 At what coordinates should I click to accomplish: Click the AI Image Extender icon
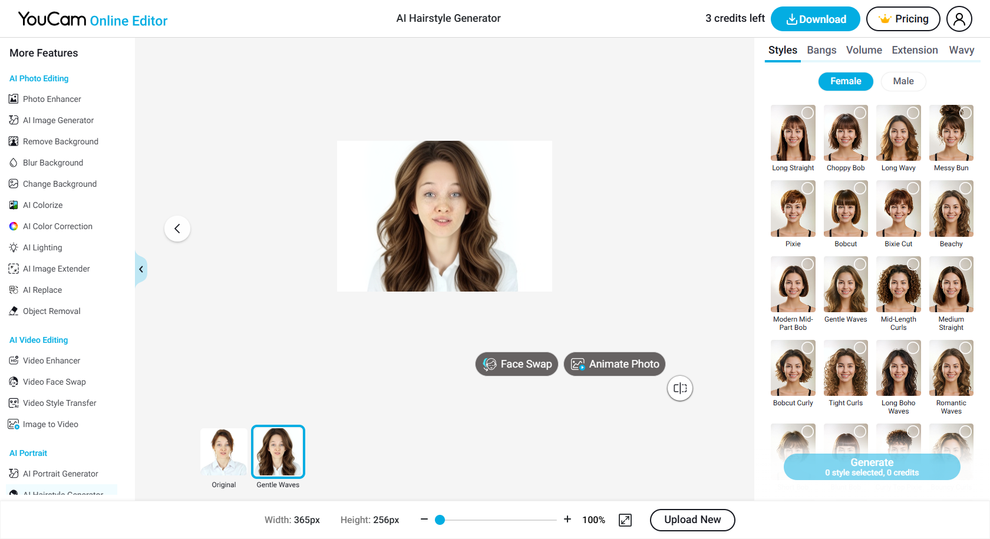(14, 269)
